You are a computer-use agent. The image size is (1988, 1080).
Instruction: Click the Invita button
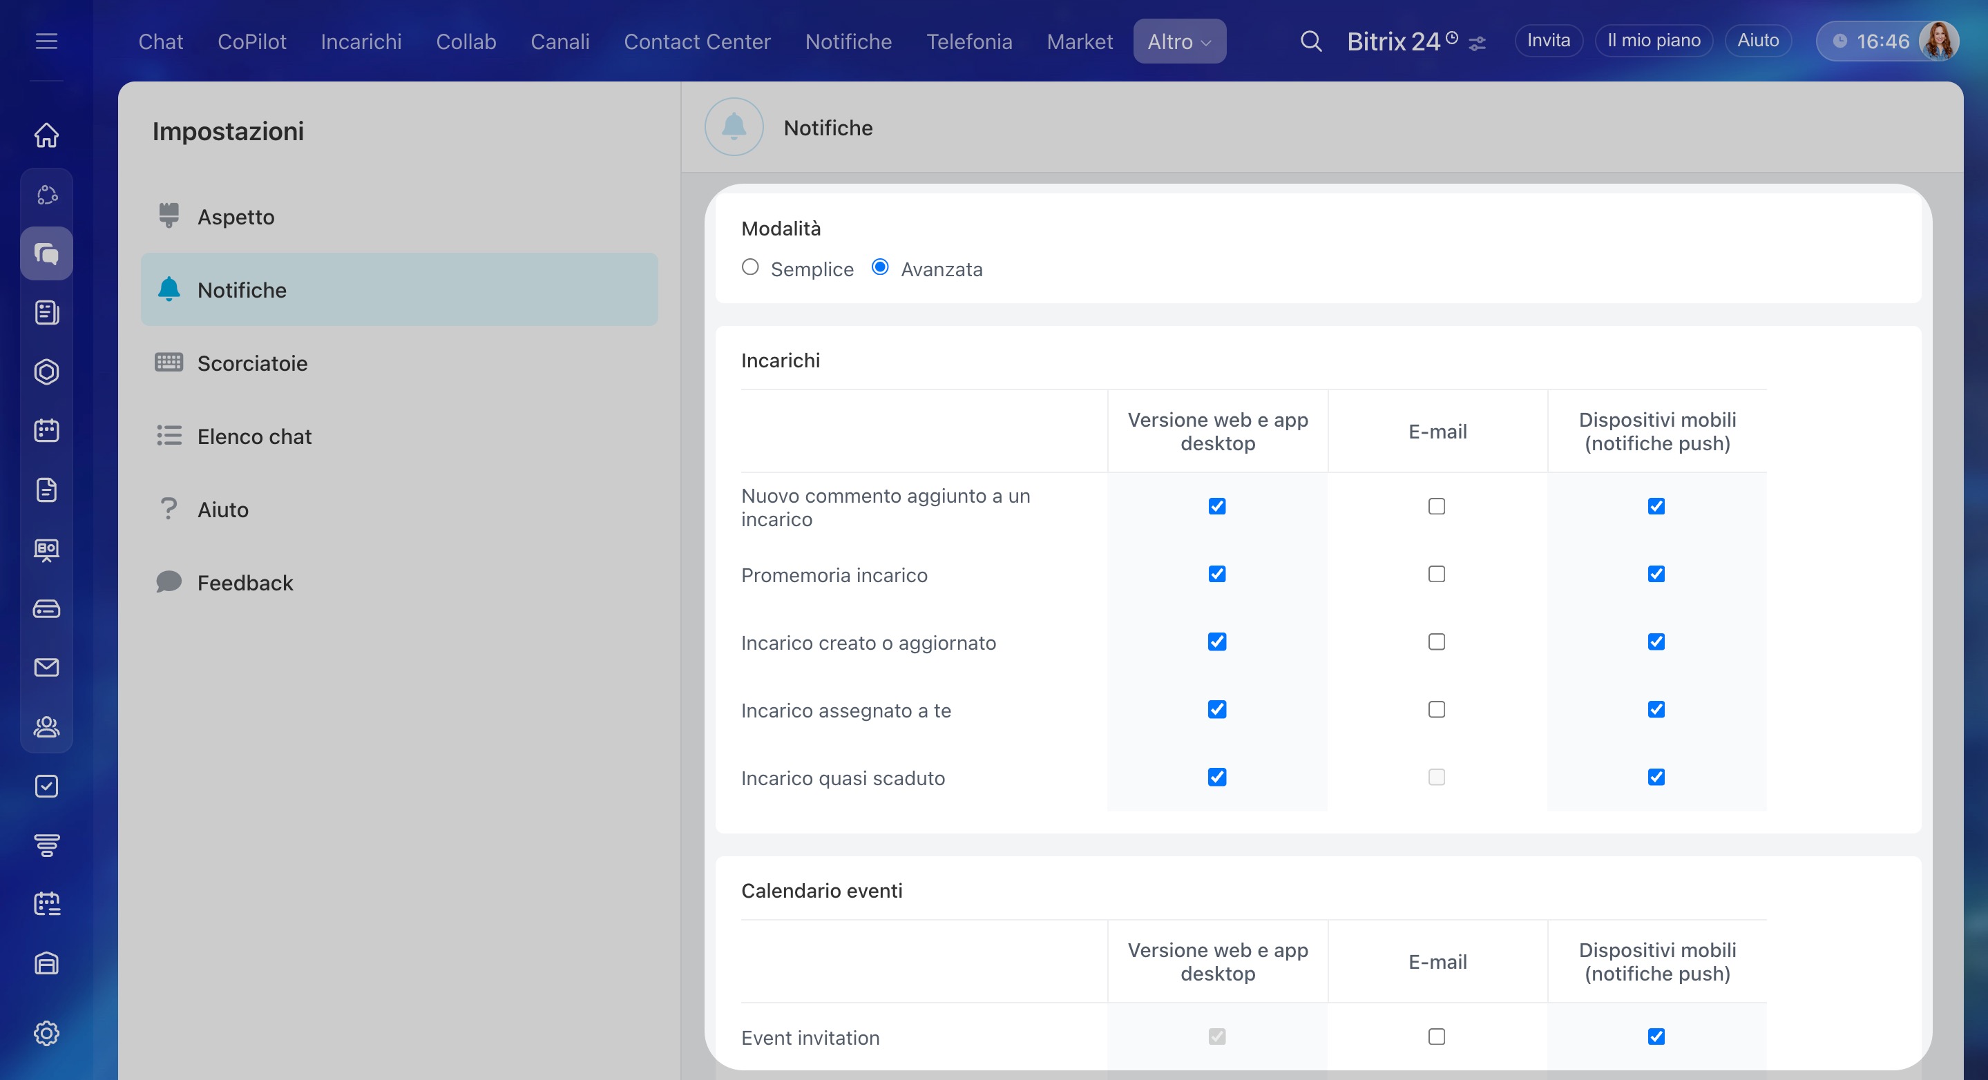(x=1548, y=41)
